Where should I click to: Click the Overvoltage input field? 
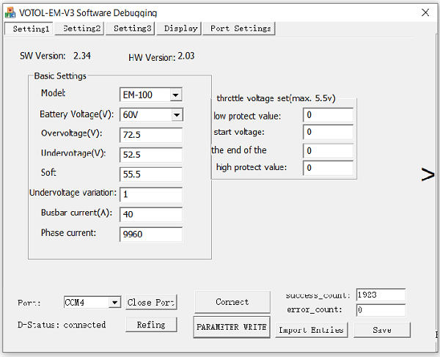click(150, 135)
